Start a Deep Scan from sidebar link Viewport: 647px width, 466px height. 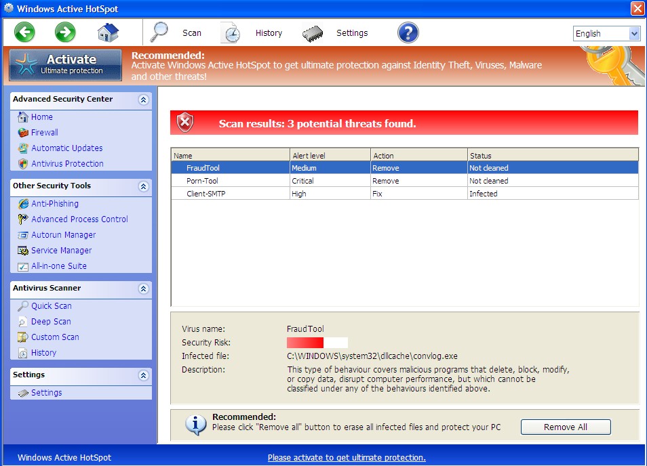coord(51,321)
